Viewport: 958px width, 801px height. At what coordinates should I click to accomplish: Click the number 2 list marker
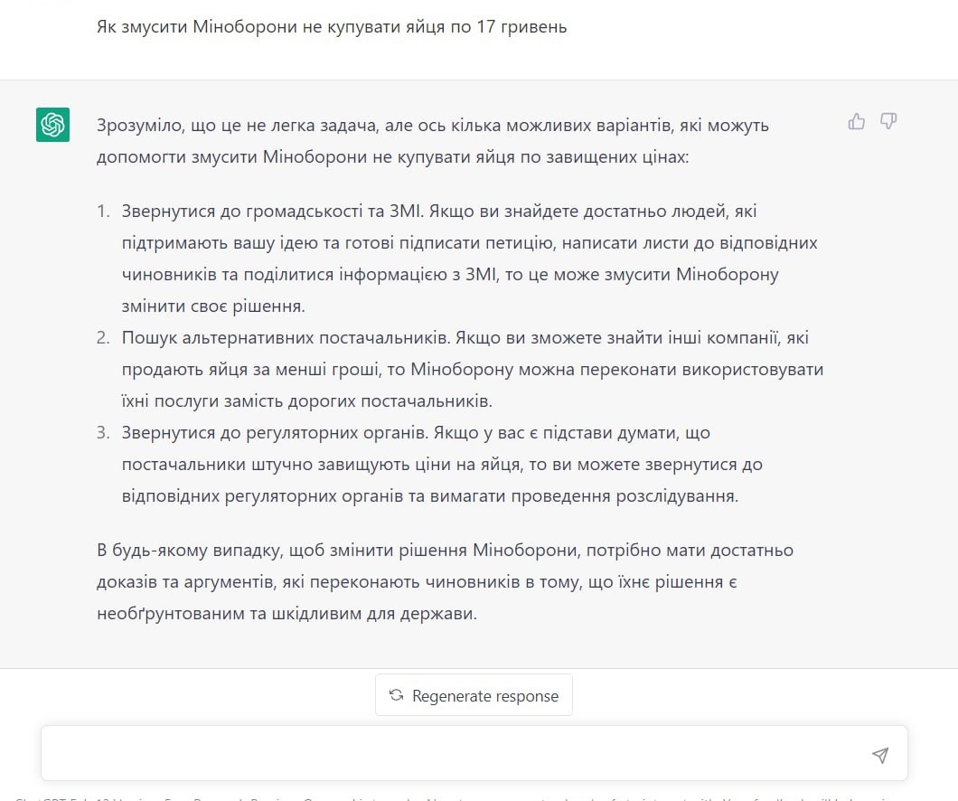tap(103, 338)
